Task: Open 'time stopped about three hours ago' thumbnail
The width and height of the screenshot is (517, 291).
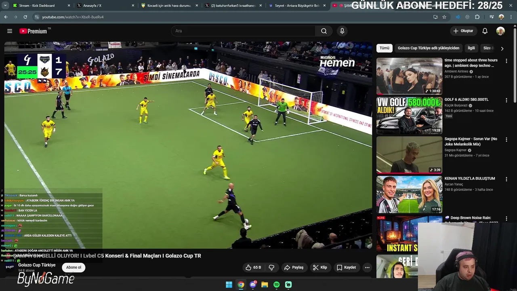Action: [409, 76]
